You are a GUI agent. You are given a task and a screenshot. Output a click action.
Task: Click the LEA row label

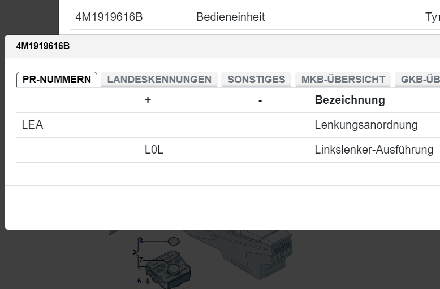(x=32, y=125)
